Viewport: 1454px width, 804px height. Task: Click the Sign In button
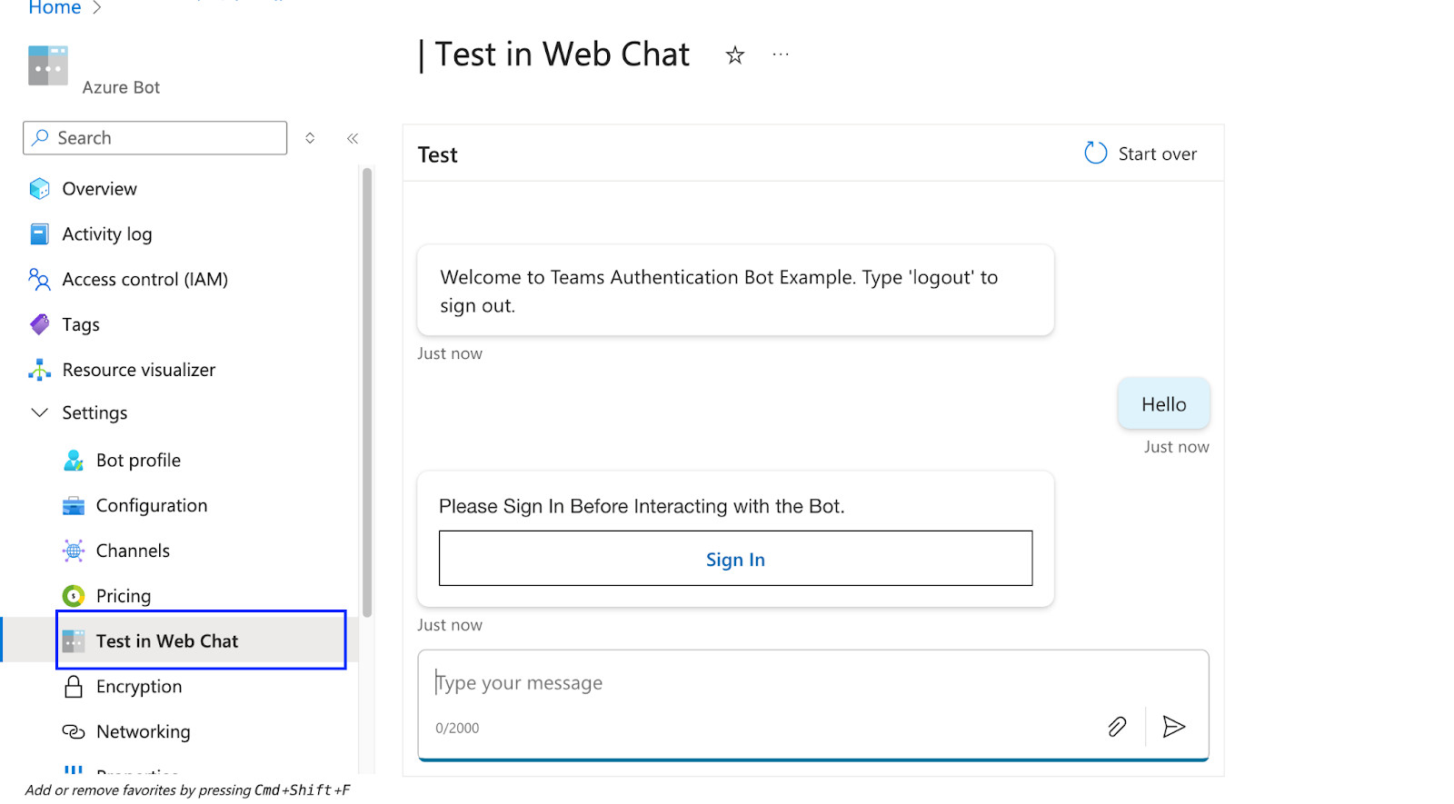point(734,559)
